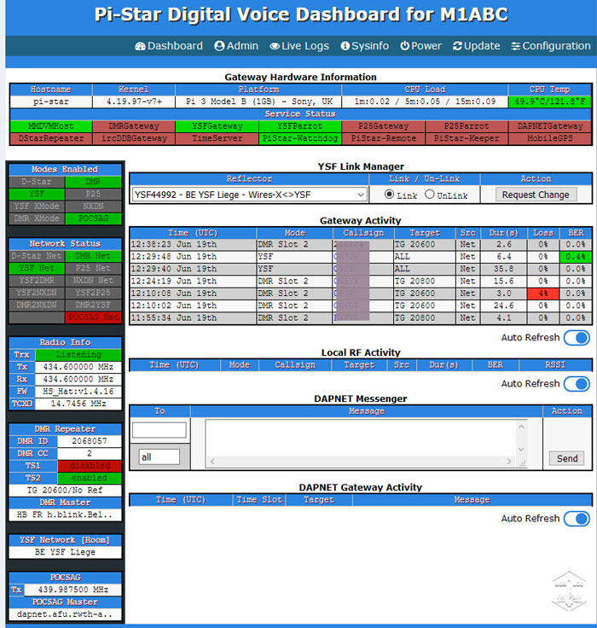
Task: Select the UnLink radio button
Action: tap(430, 195)
